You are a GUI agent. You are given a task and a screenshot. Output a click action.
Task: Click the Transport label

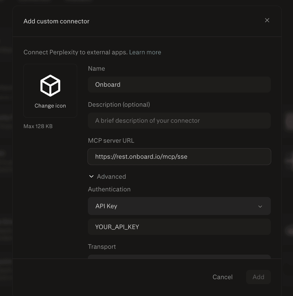pos(102,246)
